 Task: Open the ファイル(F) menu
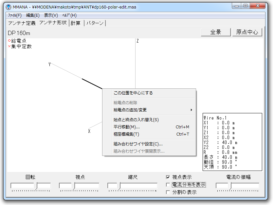15,15
